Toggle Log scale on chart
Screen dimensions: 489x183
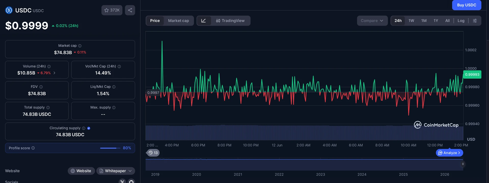click(461, 21)
